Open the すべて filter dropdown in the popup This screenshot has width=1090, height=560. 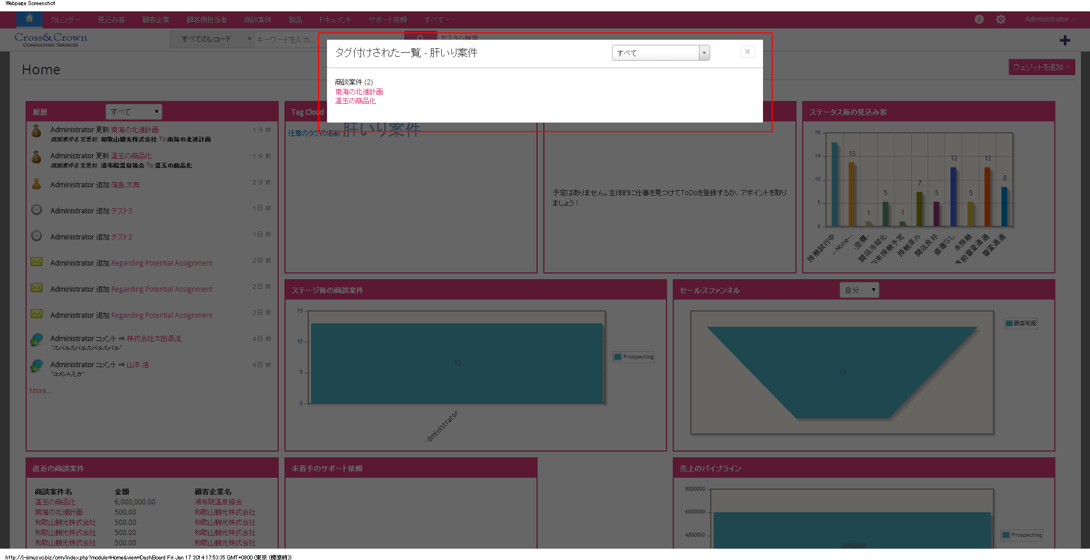coord(661,53)
